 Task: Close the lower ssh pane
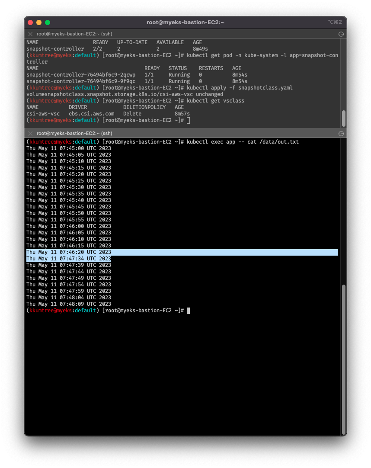30,133
